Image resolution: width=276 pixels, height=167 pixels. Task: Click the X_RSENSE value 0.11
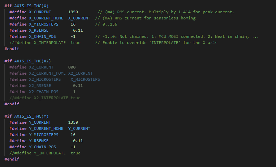coord(78,30)
